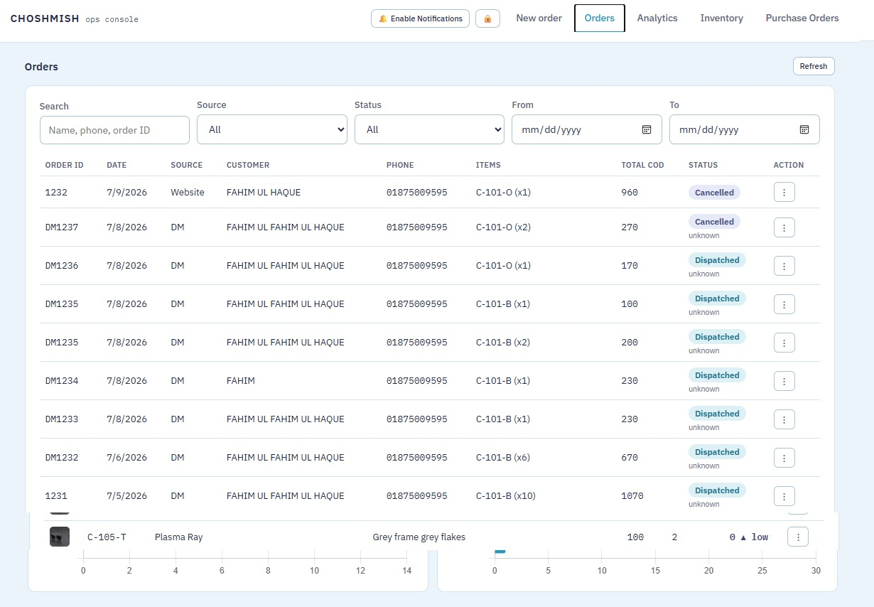Click items cell C-101-O (x2)
The image size is (874, 607).
pyautogui.click(x=503, y=227)
